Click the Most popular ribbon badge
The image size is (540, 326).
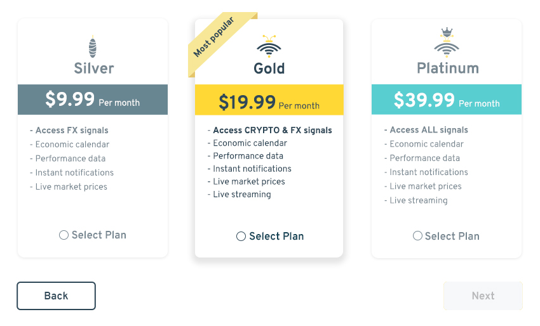click(215, 37)
